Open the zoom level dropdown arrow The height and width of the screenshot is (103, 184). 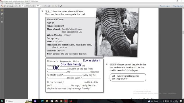pos(41,6)
